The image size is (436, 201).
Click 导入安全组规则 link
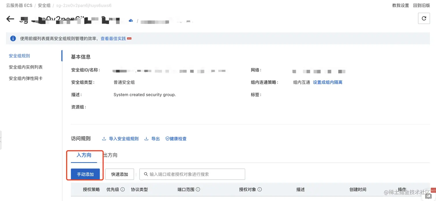click(124, 139)
